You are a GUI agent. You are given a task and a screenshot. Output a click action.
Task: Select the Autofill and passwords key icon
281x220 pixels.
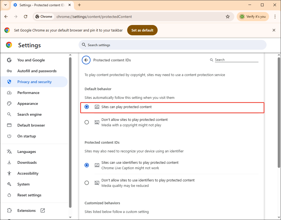(10, 71)
